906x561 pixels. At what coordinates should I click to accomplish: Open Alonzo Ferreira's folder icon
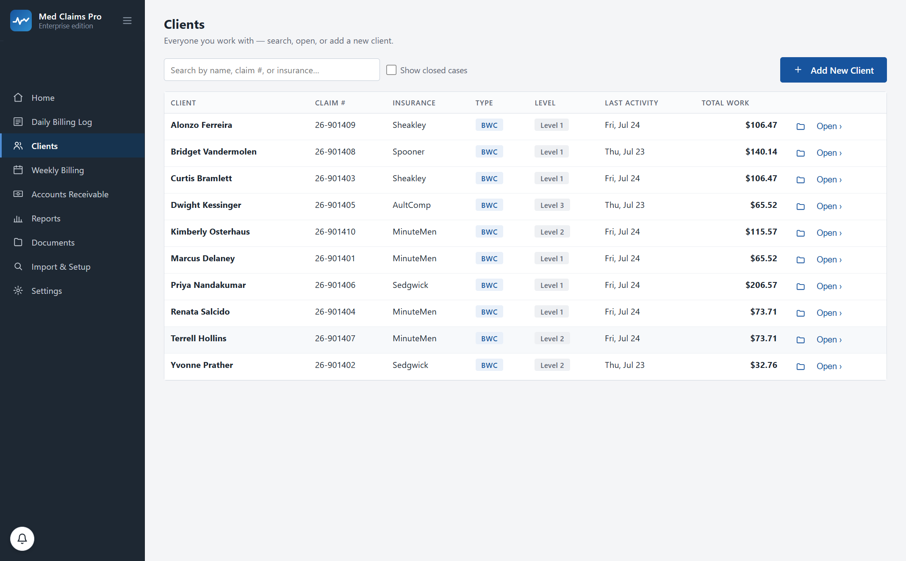pyautogui.click(x=801, y=127)
